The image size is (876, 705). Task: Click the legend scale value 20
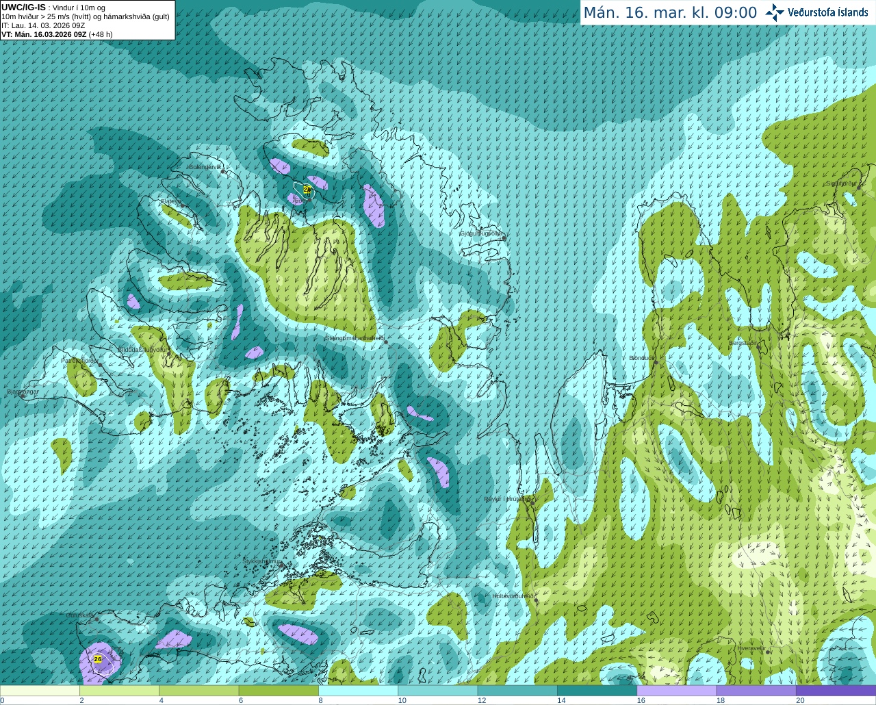[x=800, y=700]
